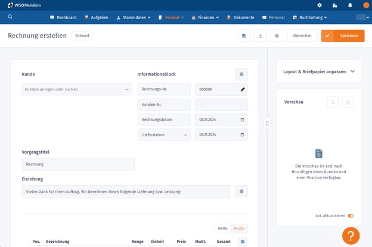Open the orange help question mark
The width and height of the screenshot is (372, 247).
click(x=351, y=236)
